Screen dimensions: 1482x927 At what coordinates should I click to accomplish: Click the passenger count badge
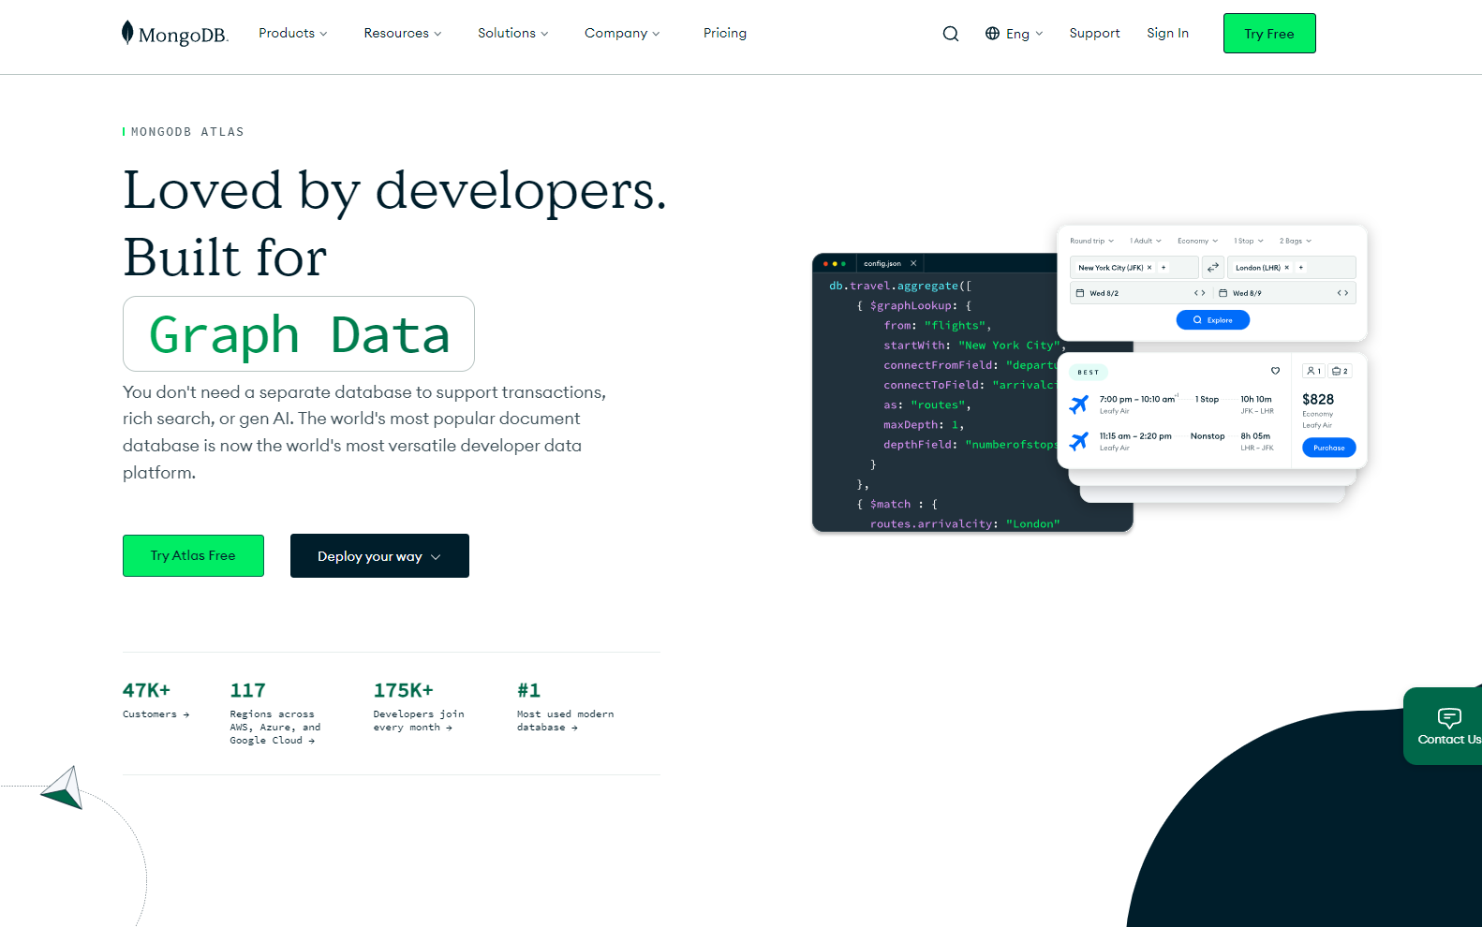pos(1314,371)
